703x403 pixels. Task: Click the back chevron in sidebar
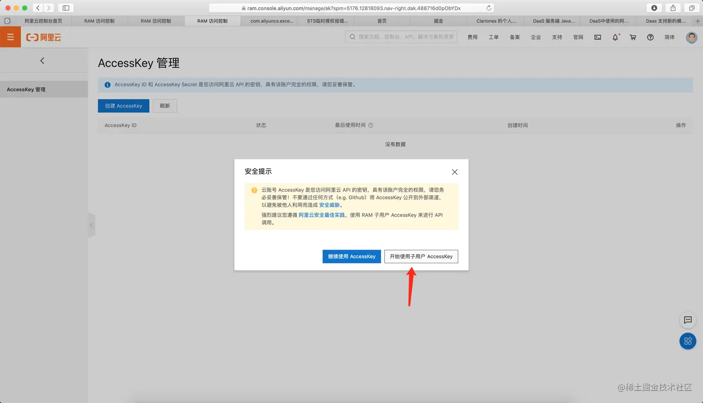(x=42, y=60)
